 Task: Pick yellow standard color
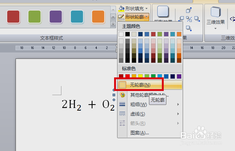[140, 76]
